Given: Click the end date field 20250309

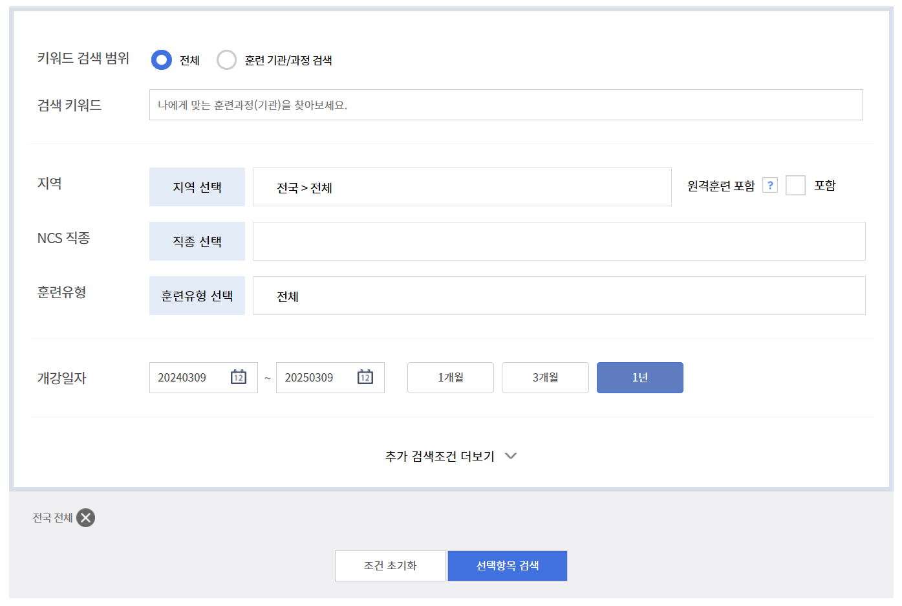Looking at the screenshot, I should pos(330,378).
